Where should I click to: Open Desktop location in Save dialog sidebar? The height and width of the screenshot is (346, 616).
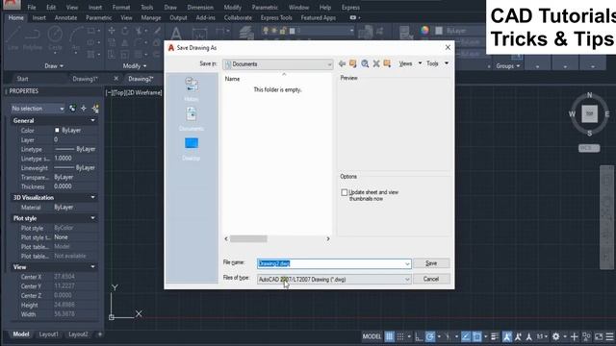(x=192, y=149)
